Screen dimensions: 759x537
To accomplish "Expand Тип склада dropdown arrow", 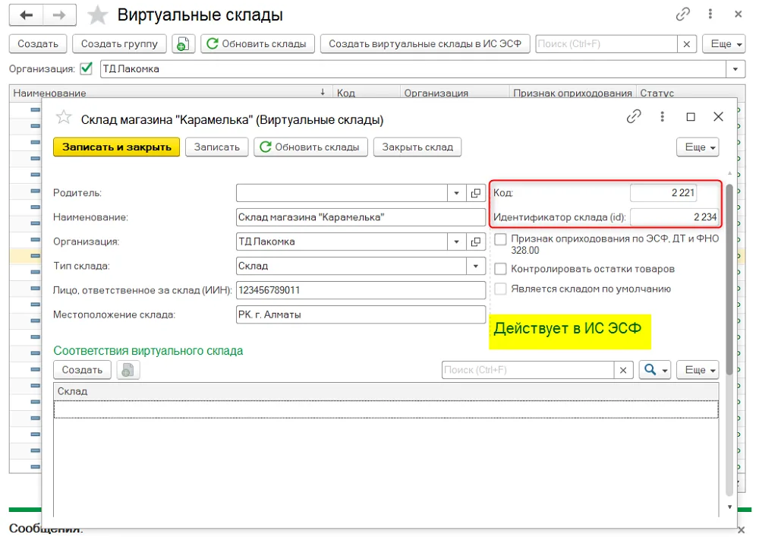I will (x=476, y=266).
